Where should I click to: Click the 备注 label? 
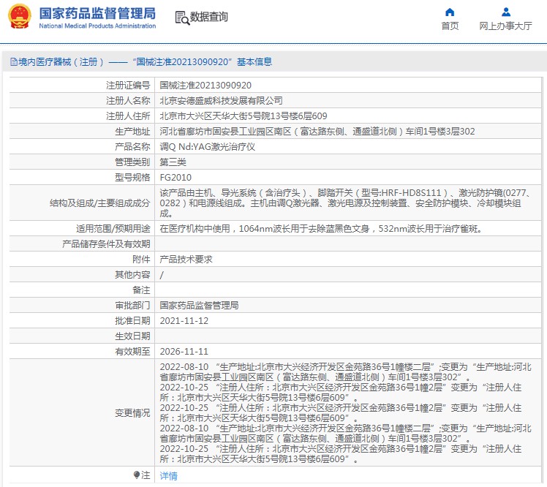tap(141, 290)
